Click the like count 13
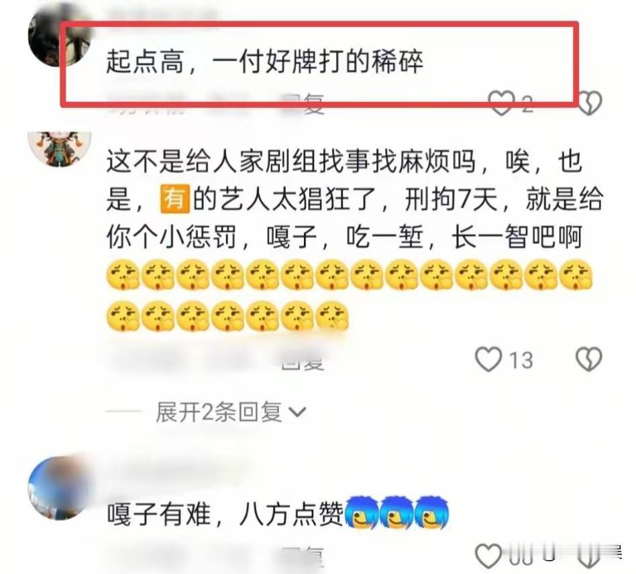The height and width of the screenshot is (574, 636). pos(521,360)
